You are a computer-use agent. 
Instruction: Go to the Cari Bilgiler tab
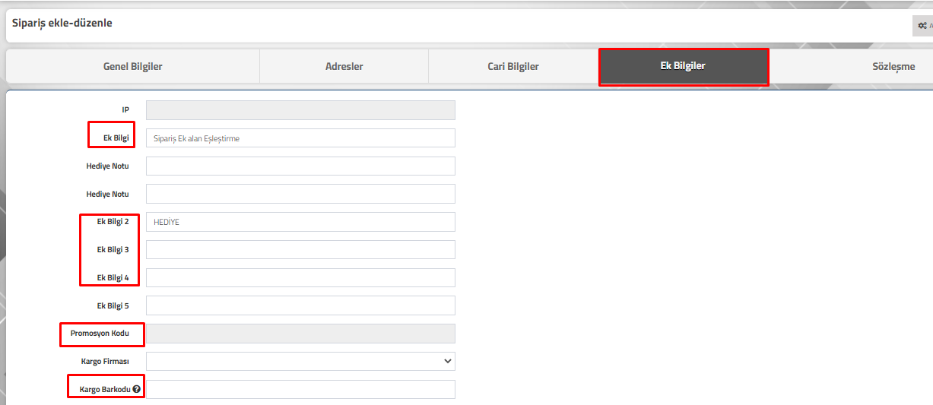click(x=513, y=66)
